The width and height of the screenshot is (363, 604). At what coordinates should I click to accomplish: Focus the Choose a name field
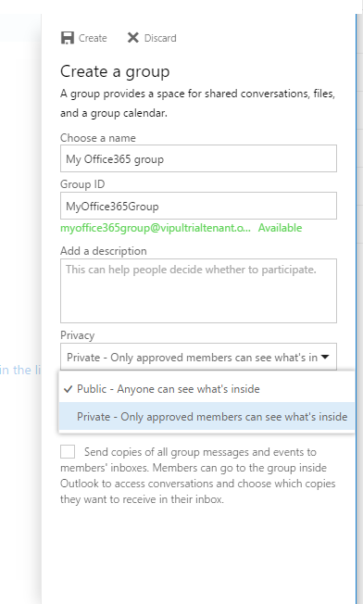[x=198, y=158]
